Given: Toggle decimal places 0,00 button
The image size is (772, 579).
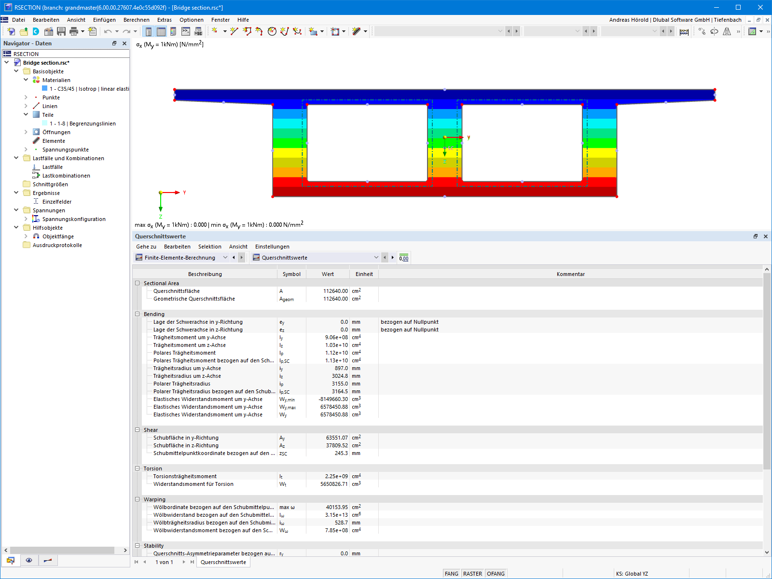Looking at the screenshot, I should [x=404, y=258].
